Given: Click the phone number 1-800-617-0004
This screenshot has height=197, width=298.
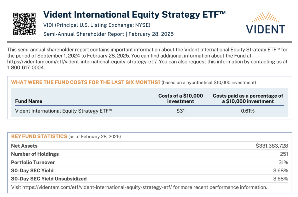Looking at the screenshot, I should click(26, 68).
